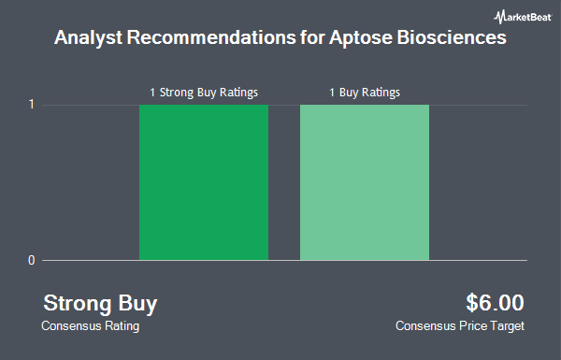Click the word 'Biosciences' in the title
561x360 pixels.
coord(452,37)
